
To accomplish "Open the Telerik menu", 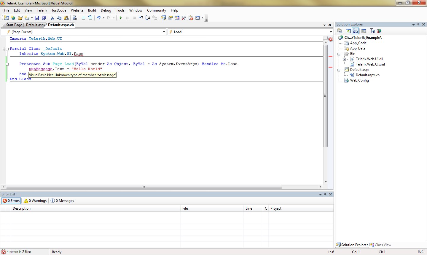I will 42,10.
